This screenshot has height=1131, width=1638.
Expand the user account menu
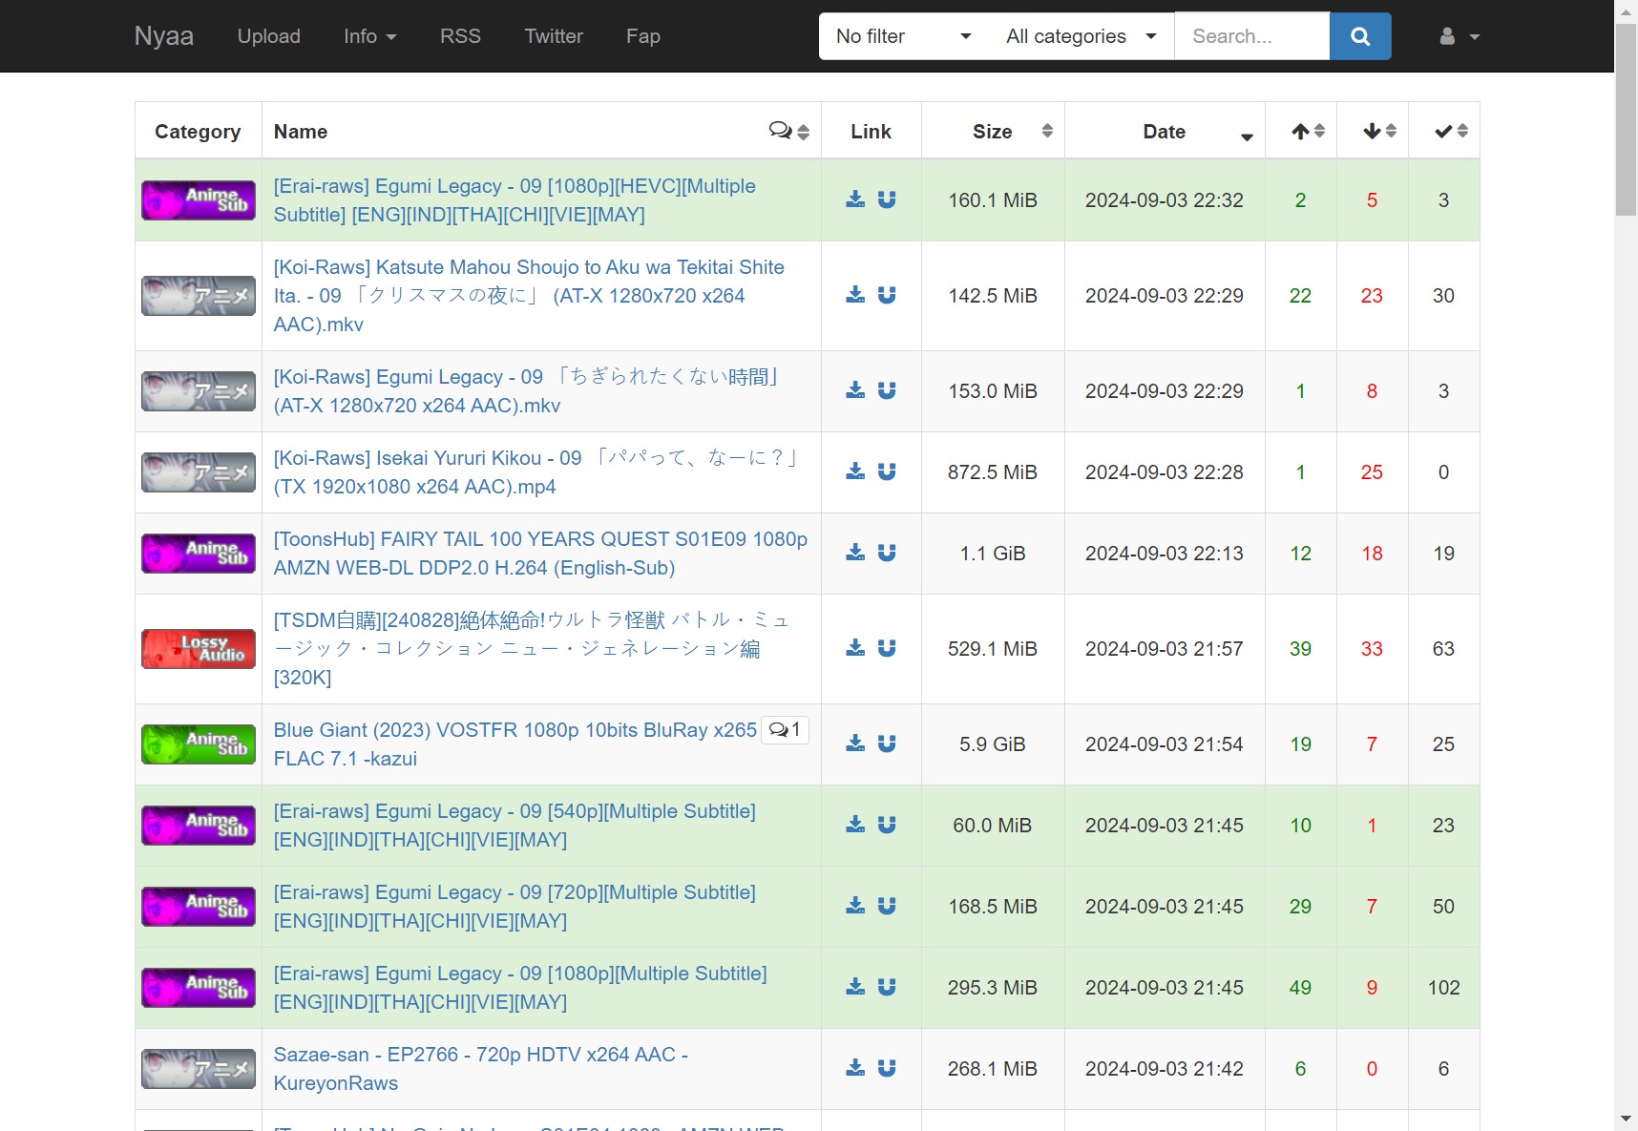(x=1459, y=36)
